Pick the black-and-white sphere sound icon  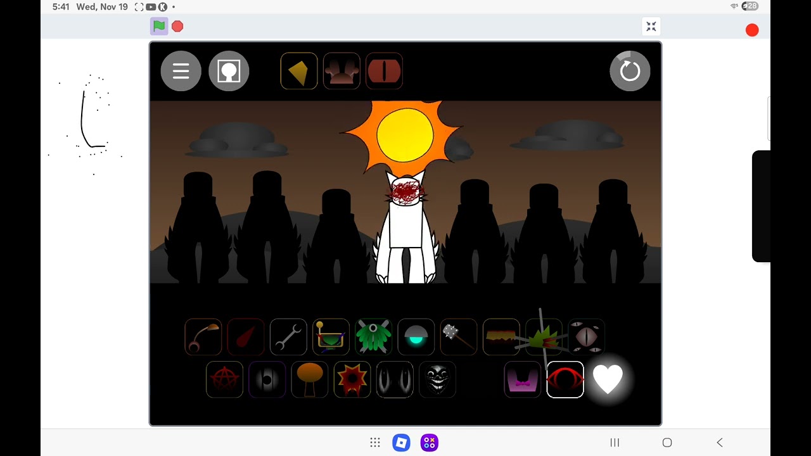point(267,379)
